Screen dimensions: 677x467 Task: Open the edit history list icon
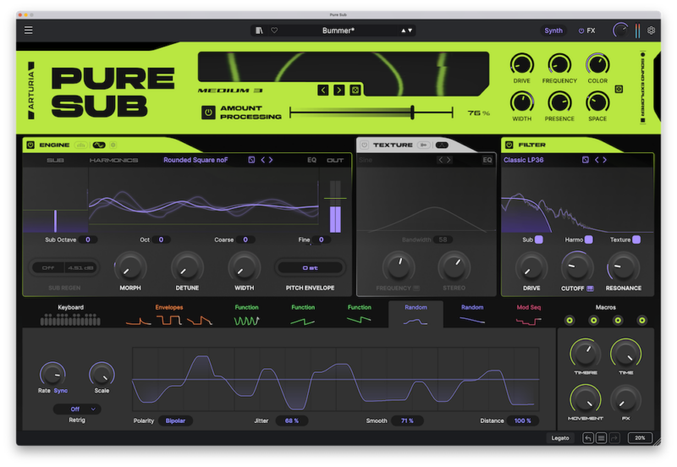(601, 438)
